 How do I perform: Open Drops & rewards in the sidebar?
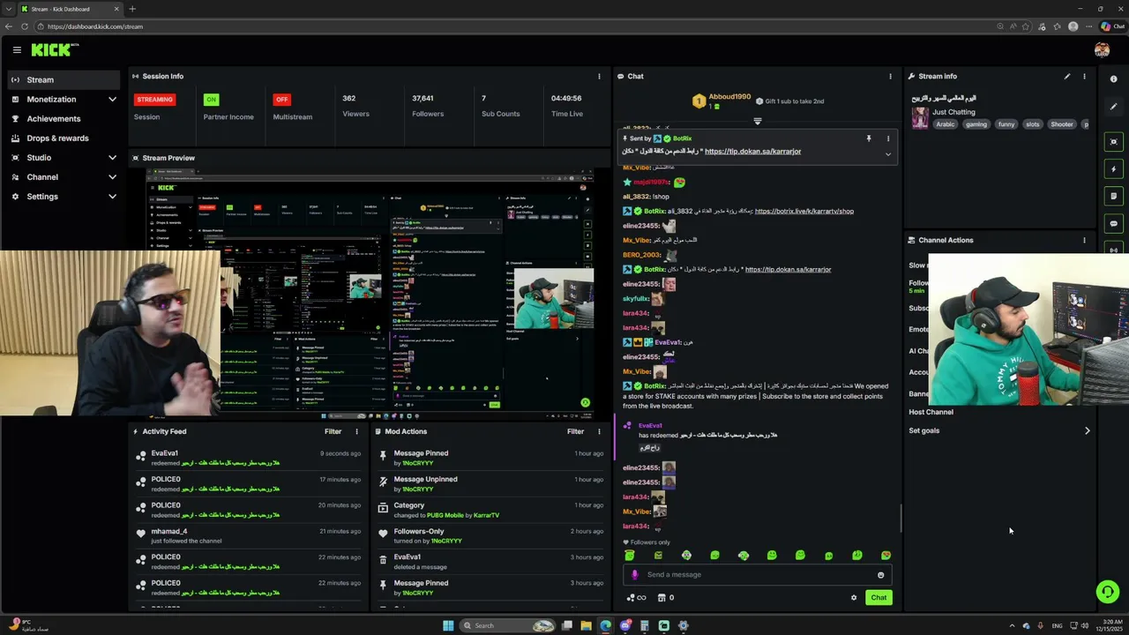coord(64,138)
